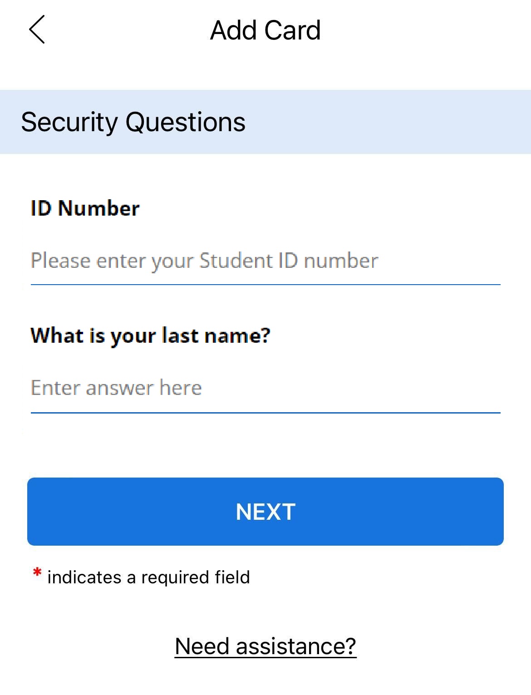
Task: Click the ID Number field label
Action: click(x=84, y=208)
